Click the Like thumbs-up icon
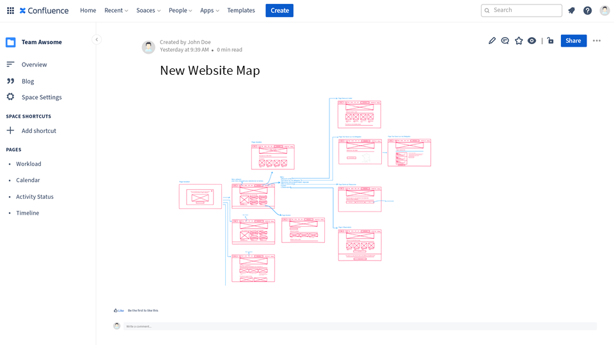This screenshot has height=345, width=614. tap(116, 310)
